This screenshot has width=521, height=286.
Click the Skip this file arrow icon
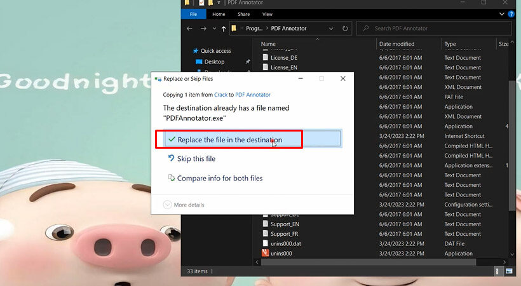click(170, 158)
